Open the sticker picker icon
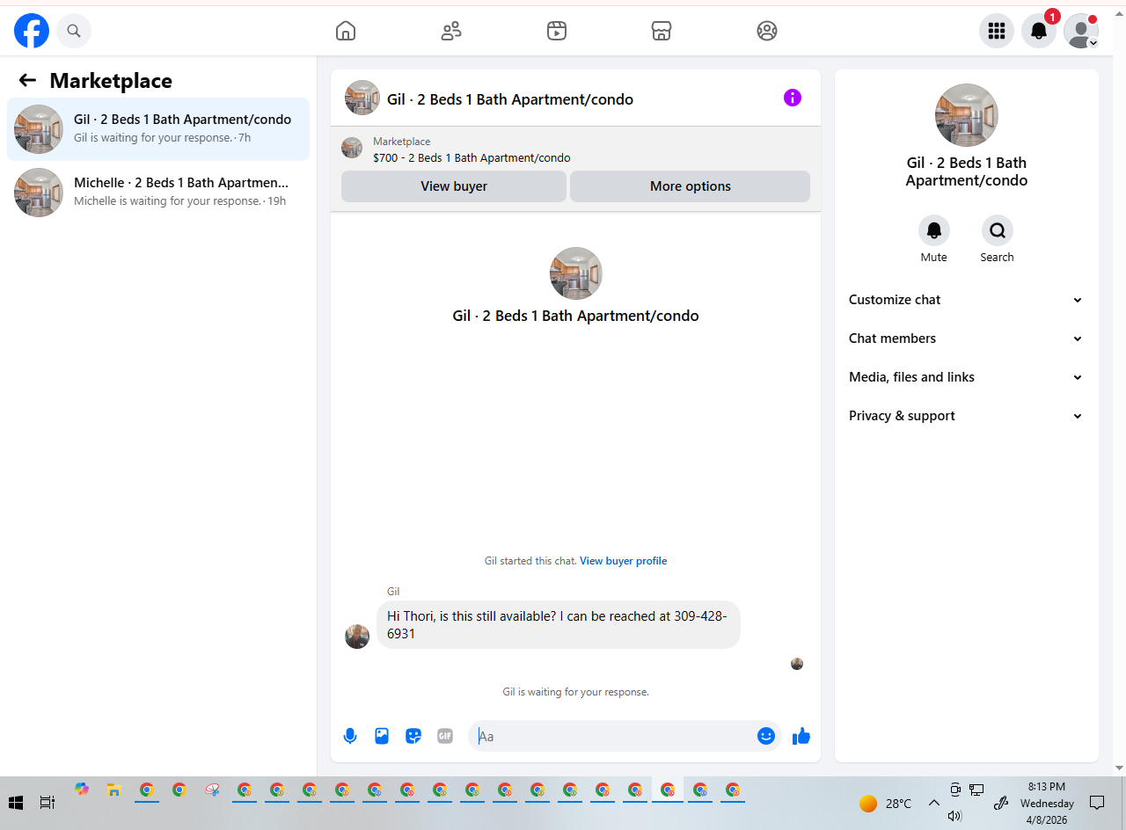 click(413, 736)
